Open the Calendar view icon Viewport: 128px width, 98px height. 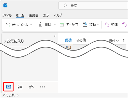[20, 87]
